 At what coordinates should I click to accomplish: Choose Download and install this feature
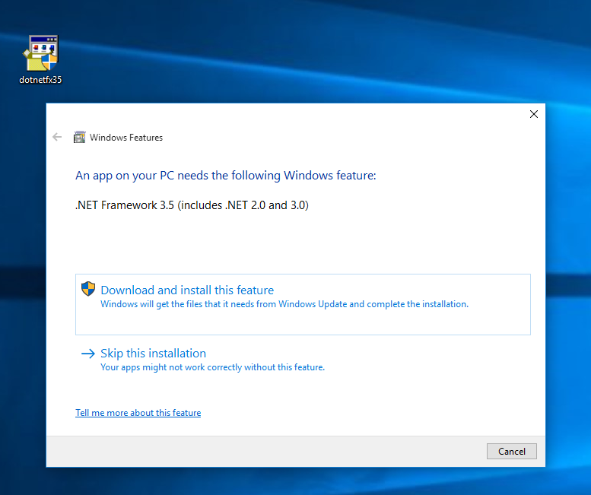(303, 304)
